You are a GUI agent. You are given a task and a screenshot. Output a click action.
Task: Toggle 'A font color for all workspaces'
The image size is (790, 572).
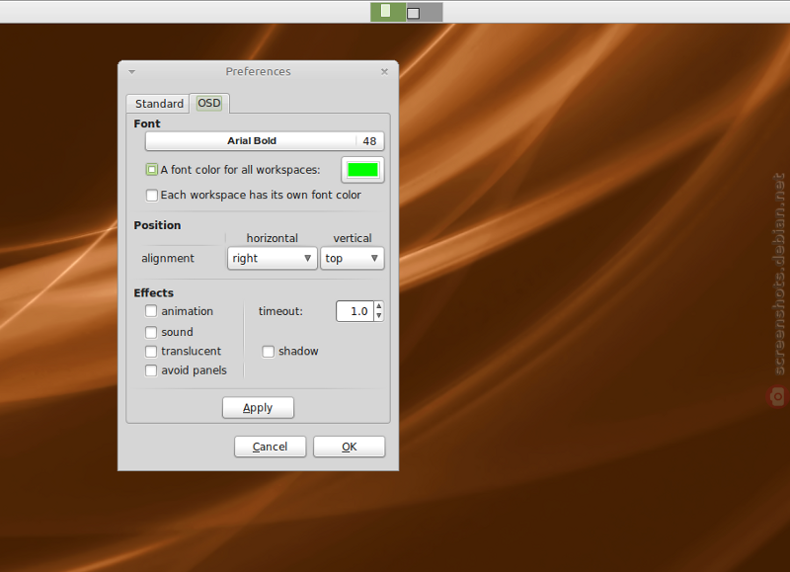click(x=152, y=170)
